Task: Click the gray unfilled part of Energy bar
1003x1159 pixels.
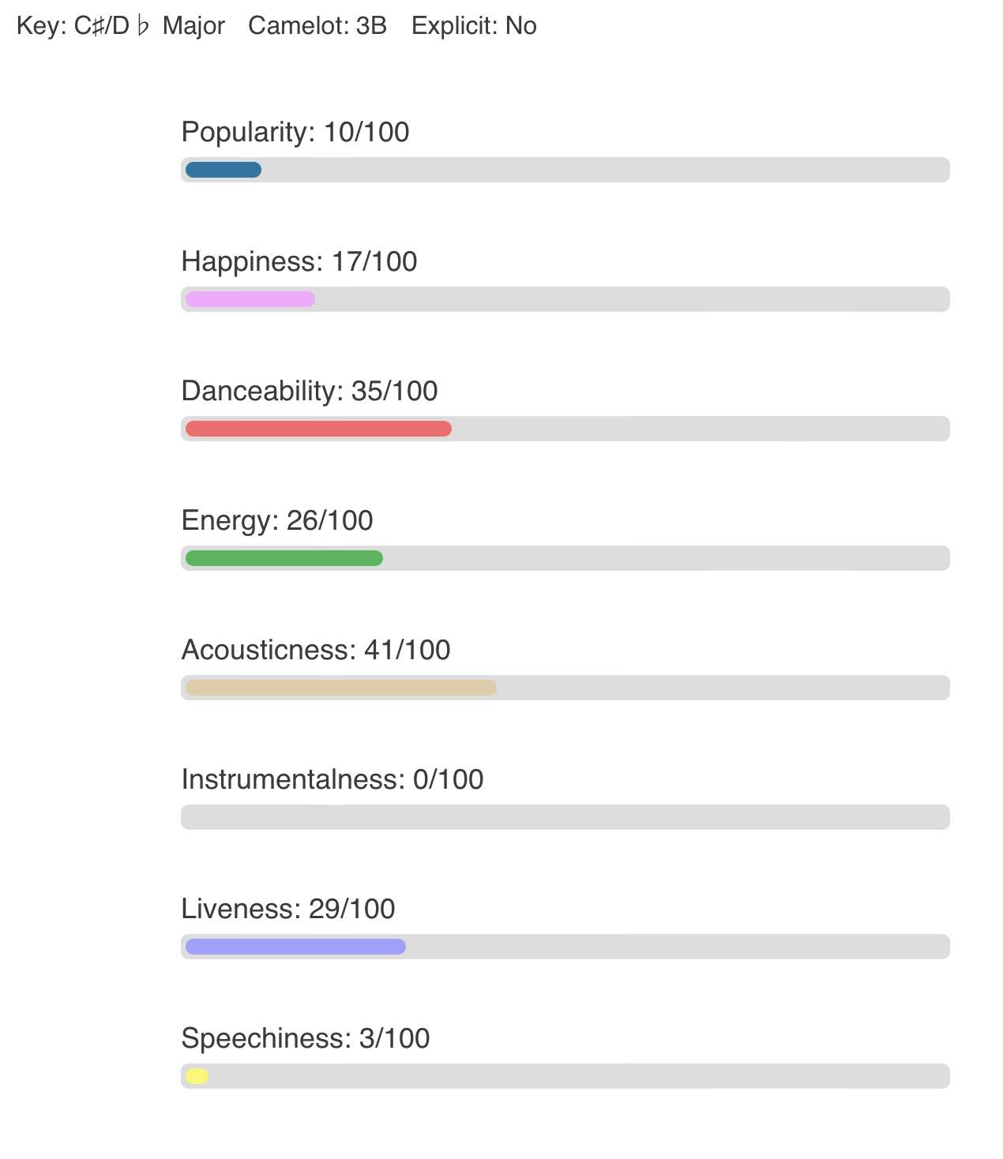Action: coord(666,558)
